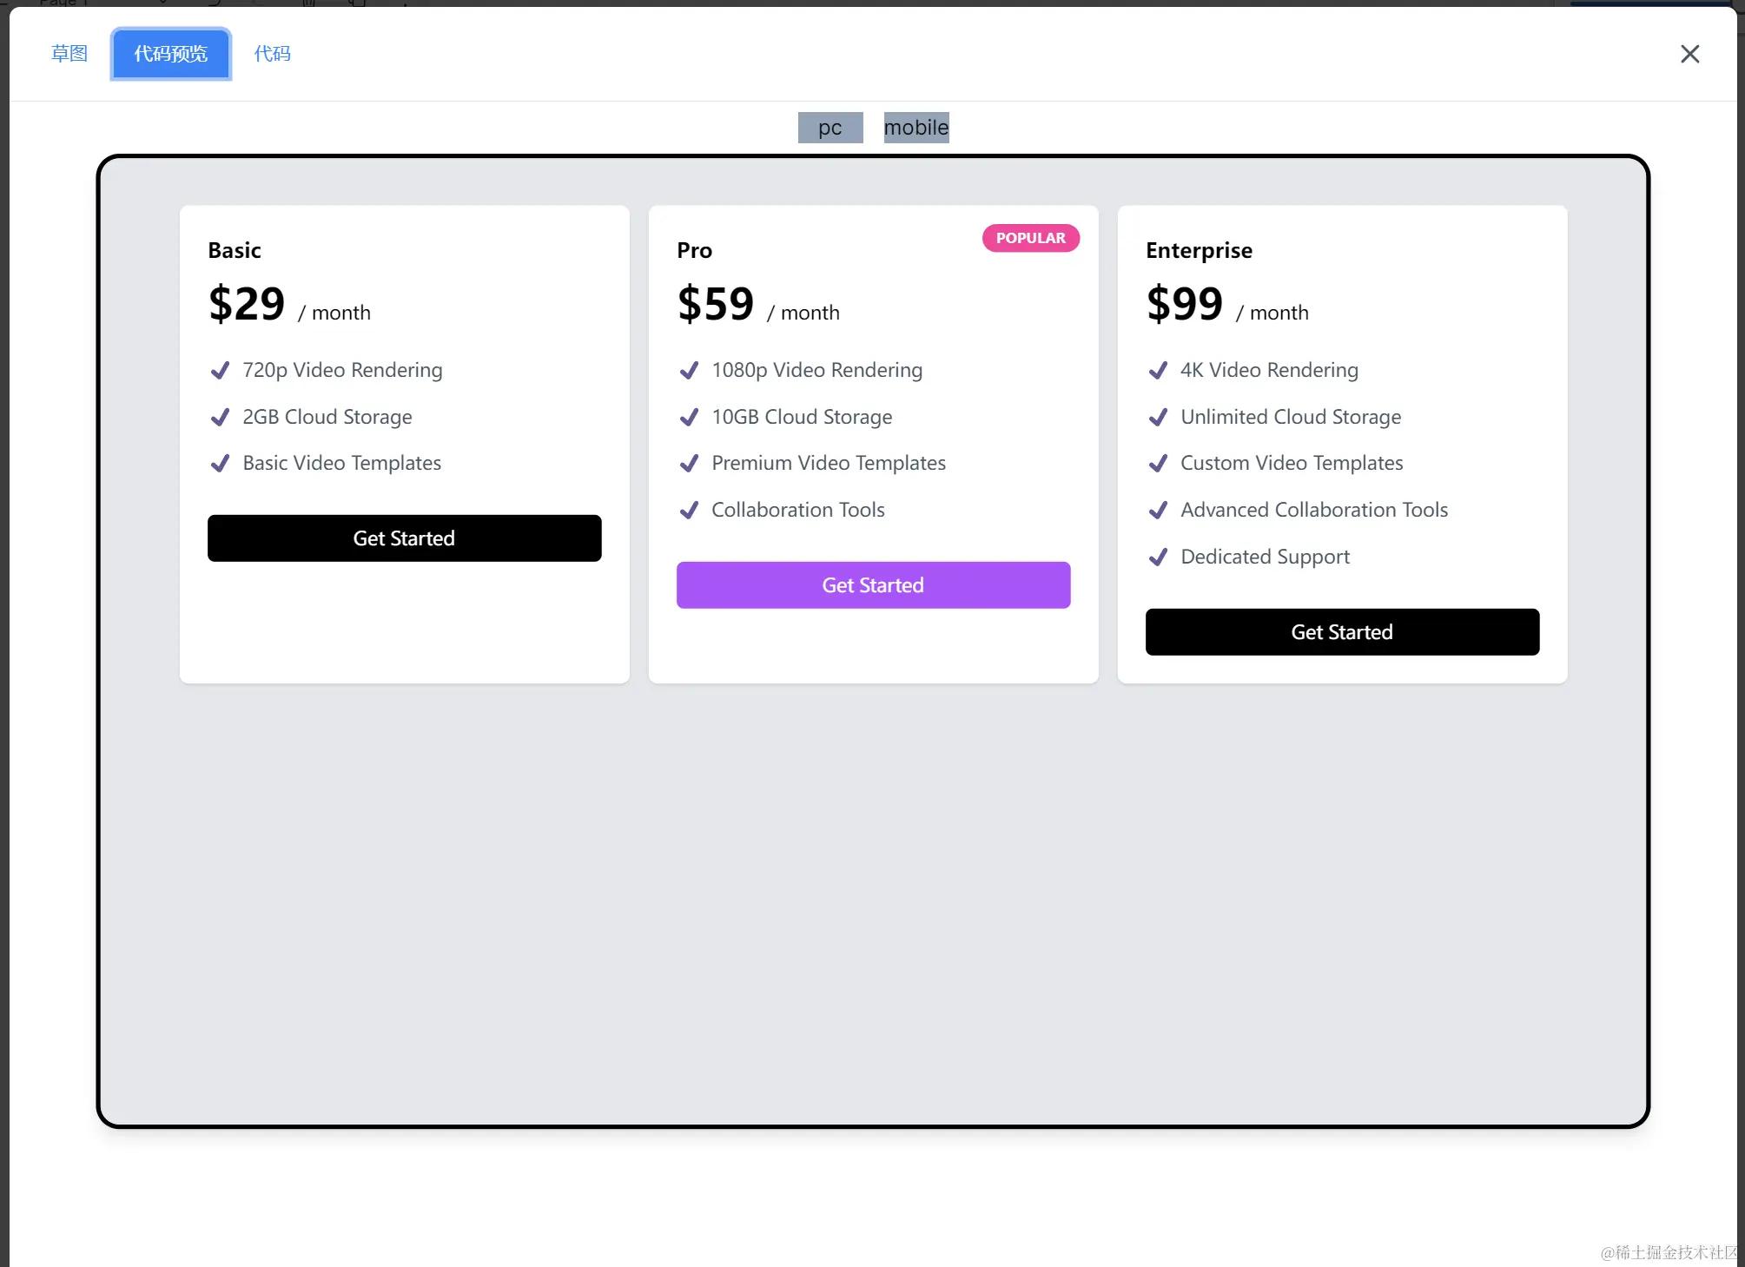Click the purple Pro Get Started button
Viewport: 1745px width, 1267px height.
[873, 585]
